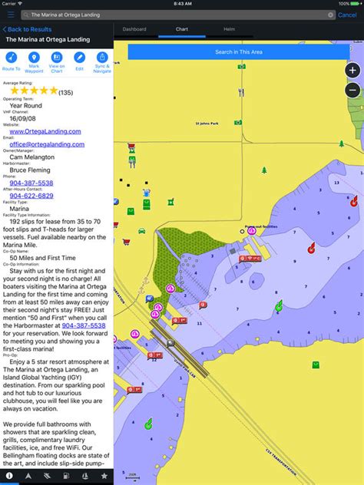364x485 pixels.
Task: Open www.OrtegaLanding.com website link
Action: point(45,131)
